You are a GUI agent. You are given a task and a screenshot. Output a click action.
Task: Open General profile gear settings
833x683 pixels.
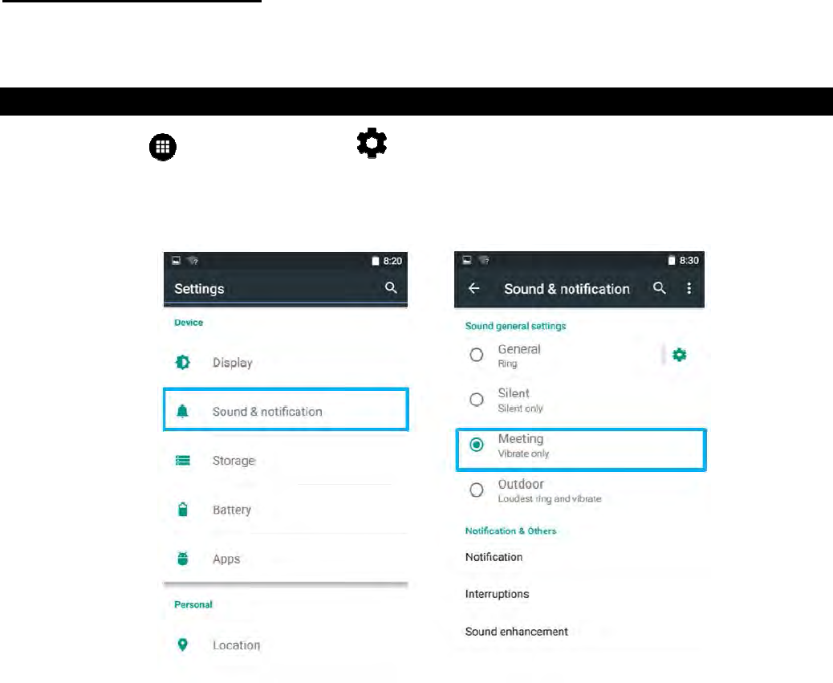click(x=680, y=355)
